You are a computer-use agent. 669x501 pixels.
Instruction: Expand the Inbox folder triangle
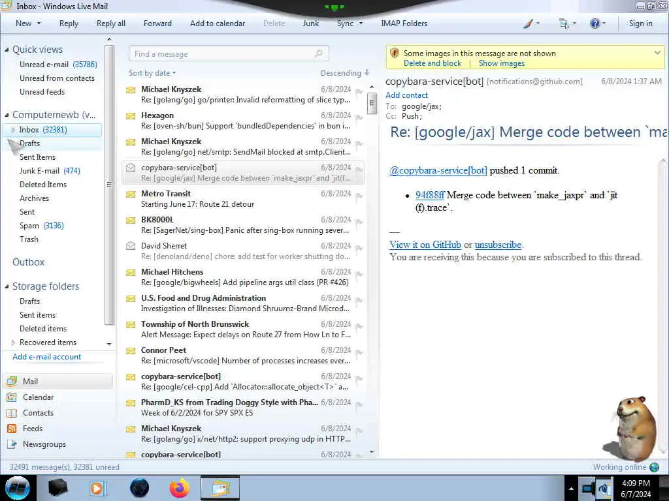click(13, 130)
